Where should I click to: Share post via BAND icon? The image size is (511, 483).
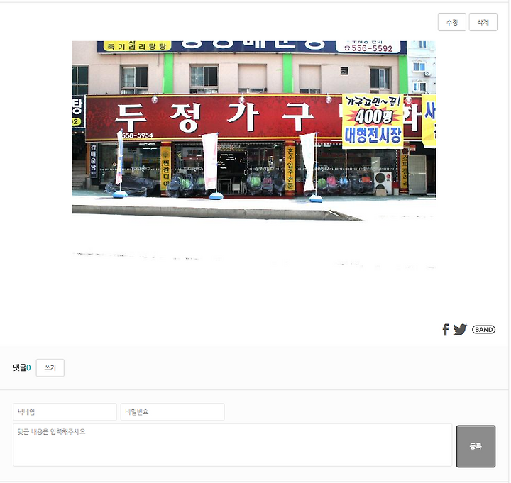tap(485, 331)
